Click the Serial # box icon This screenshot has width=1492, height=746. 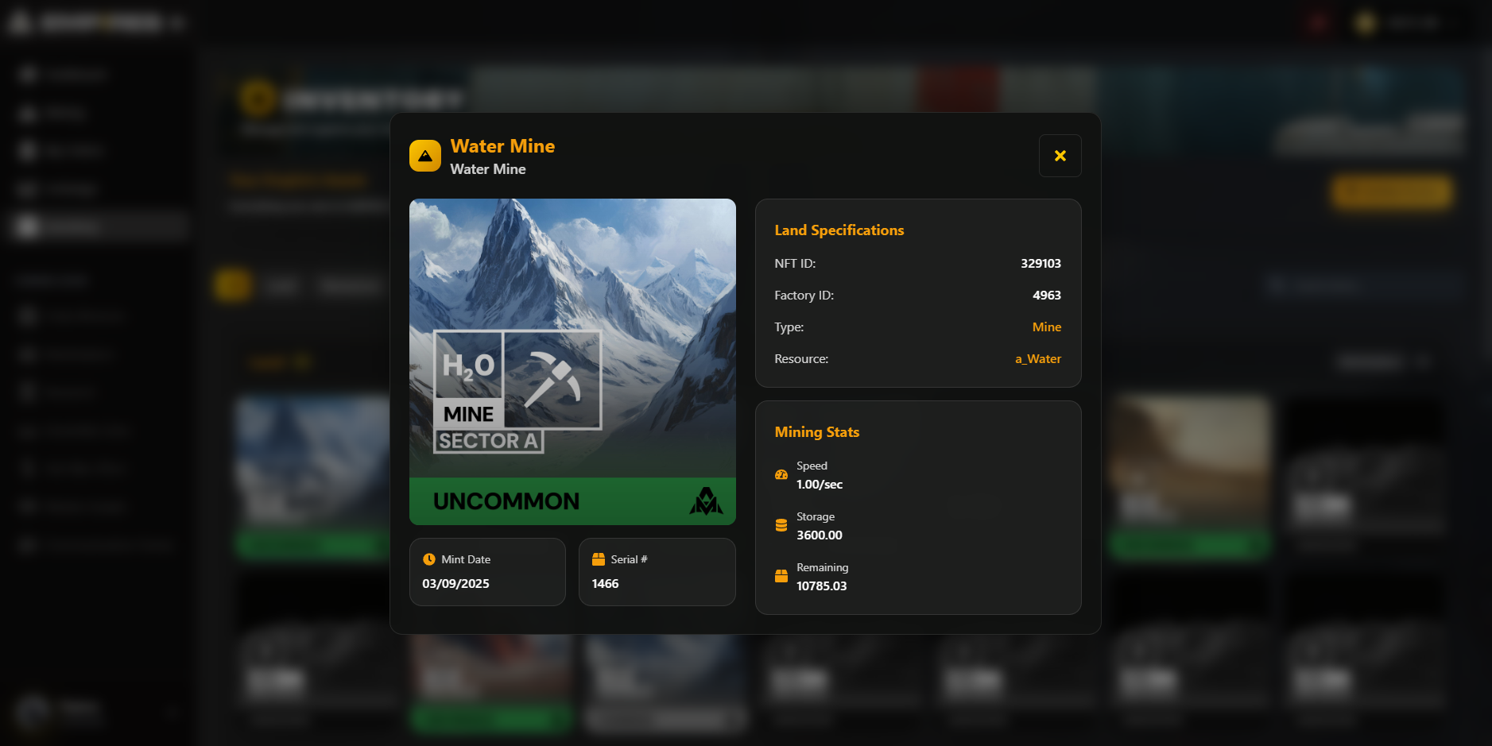[x=599, y=559]
